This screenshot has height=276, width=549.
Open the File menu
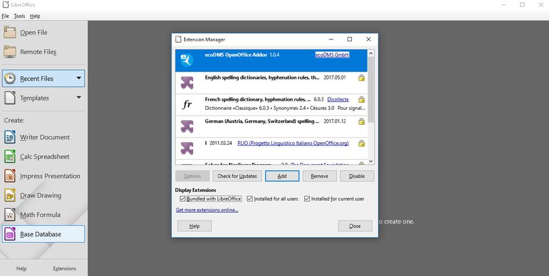(5, 16)
